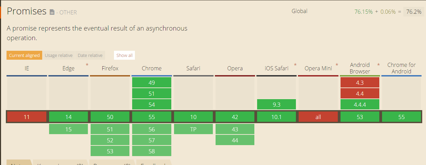Click the Edge 15 version cell
The height and width of the screenshot is (165, 426).
(69, 129)
